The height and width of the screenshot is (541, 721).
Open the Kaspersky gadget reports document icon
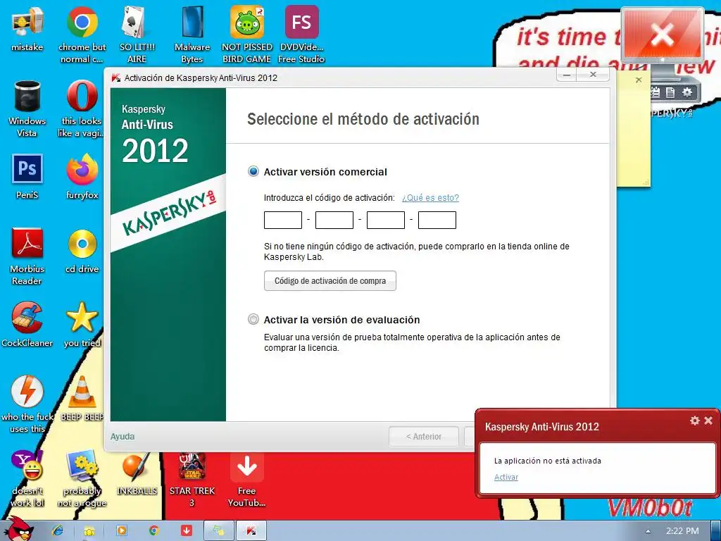point(670,92)
